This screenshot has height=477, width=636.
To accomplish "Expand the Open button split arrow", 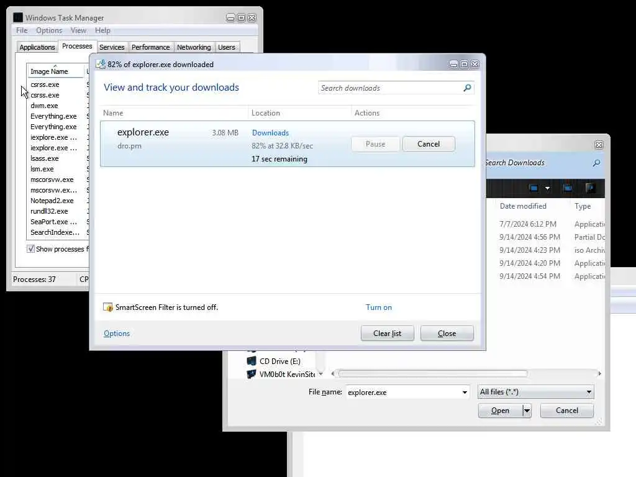I will [527, 411].
